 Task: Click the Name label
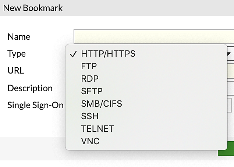[19, 37]
